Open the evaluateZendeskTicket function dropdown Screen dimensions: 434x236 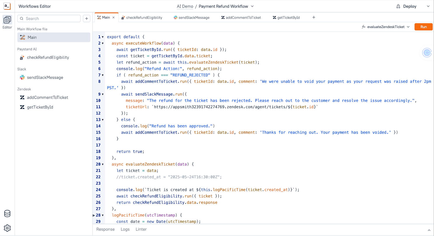pos(386,27)
